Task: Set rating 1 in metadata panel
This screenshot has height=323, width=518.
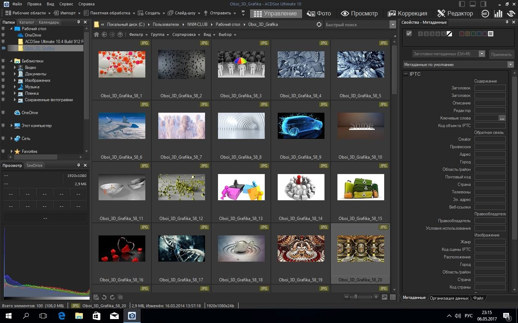Action: [x=421, y=34]
